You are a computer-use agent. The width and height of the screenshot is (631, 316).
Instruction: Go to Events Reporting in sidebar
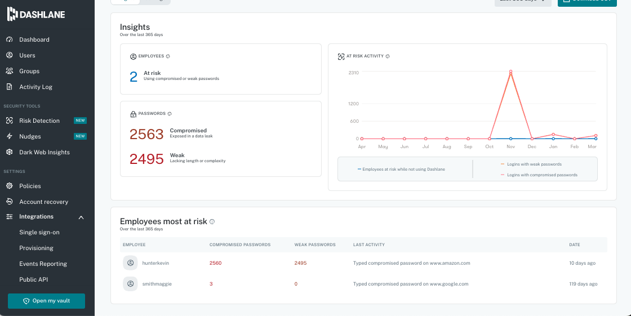(43, 264)
